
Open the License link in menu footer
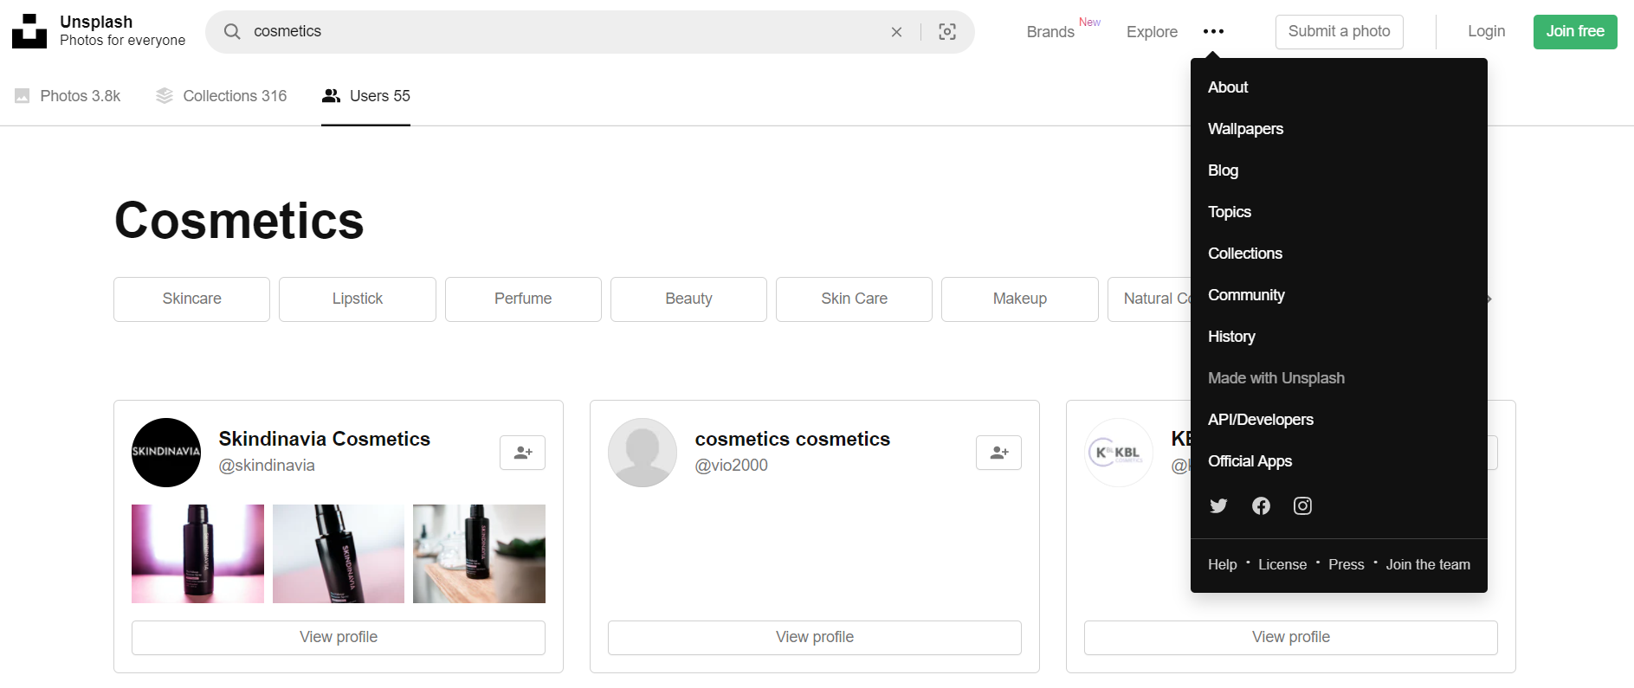pyautogui.click(x=1282, y=565)
